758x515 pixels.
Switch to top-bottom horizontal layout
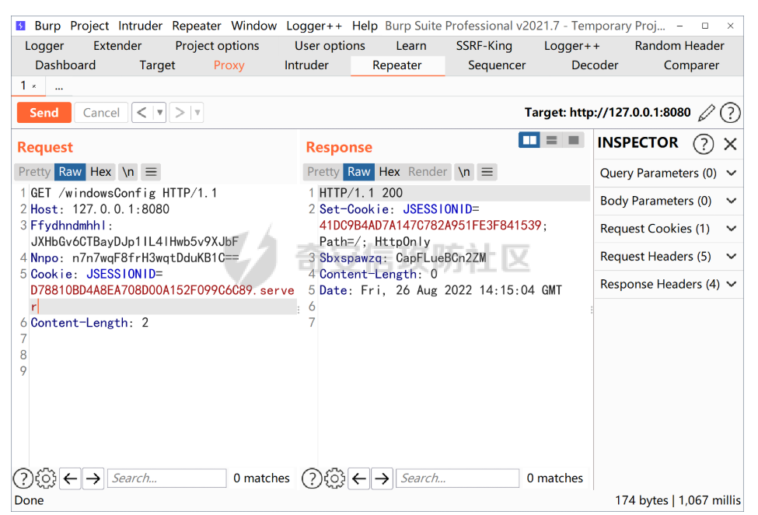click(551, 140)
